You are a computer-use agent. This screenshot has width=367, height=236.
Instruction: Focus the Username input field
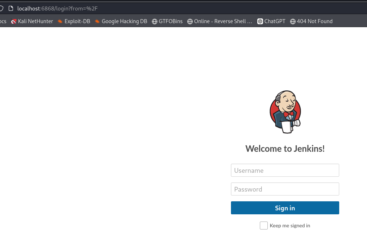(285, 170)
